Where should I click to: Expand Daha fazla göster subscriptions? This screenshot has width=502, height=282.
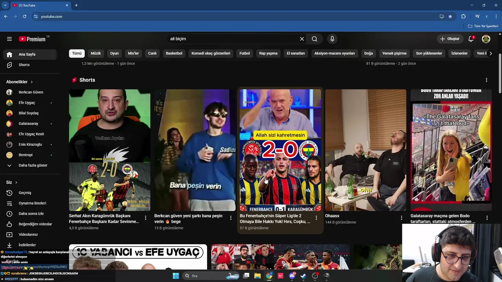click(x=31, y=165)
